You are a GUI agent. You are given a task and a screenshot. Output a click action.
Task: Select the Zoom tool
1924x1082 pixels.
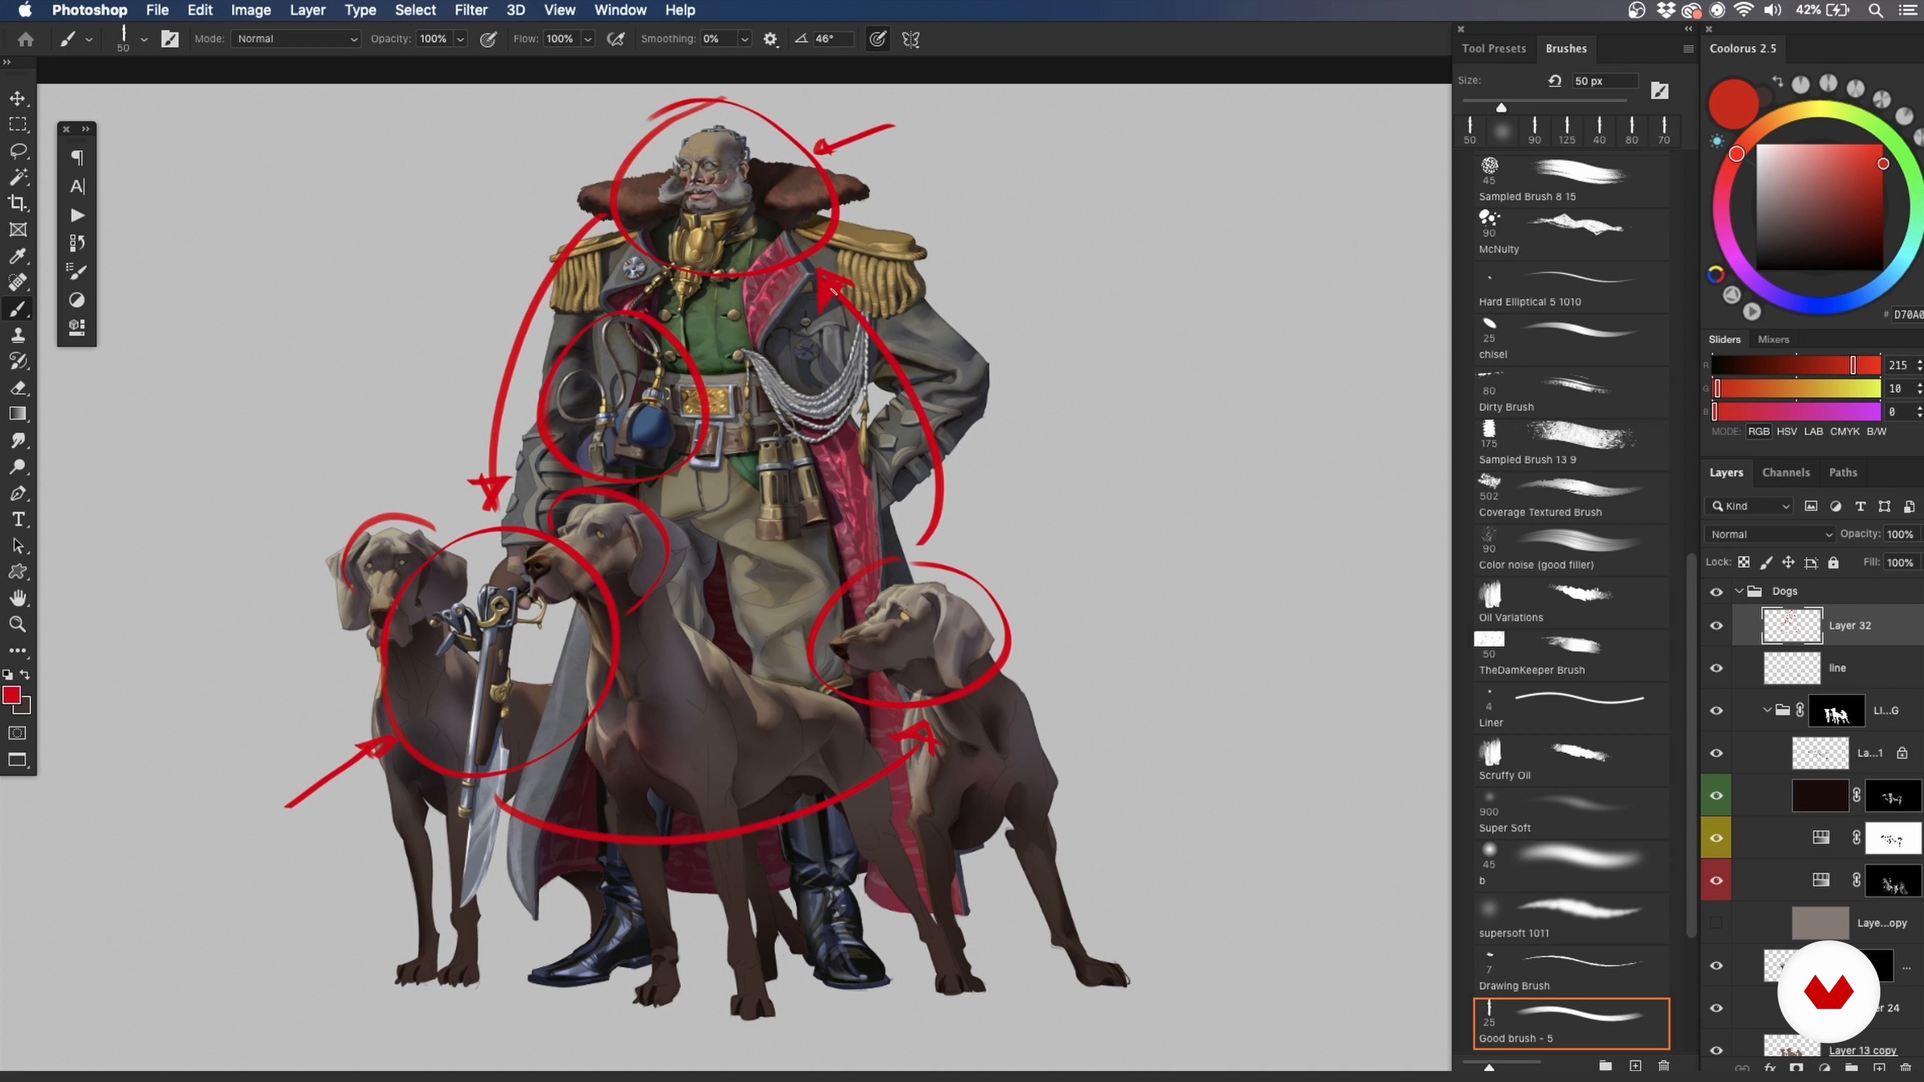(18, 624)
